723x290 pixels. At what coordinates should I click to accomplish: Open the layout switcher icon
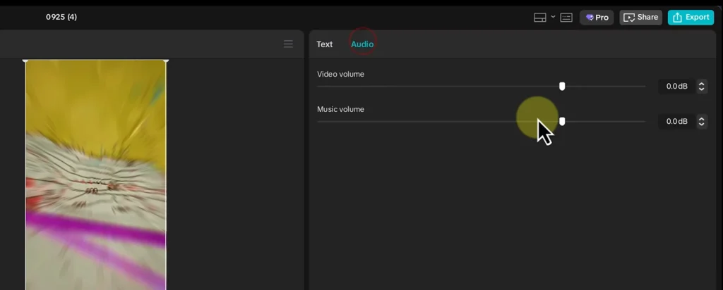pyautogui.click(x=540, y=18)
